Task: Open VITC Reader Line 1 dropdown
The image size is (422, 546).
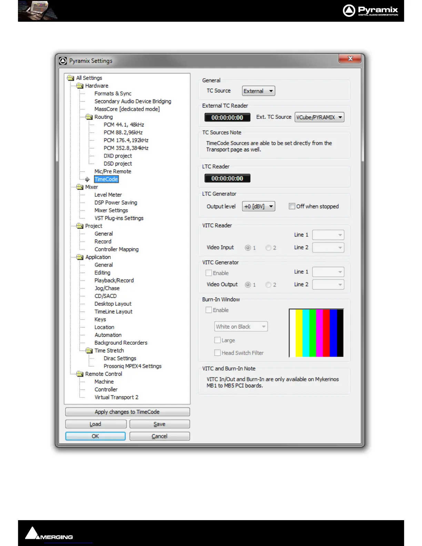Action: [328, 235]
